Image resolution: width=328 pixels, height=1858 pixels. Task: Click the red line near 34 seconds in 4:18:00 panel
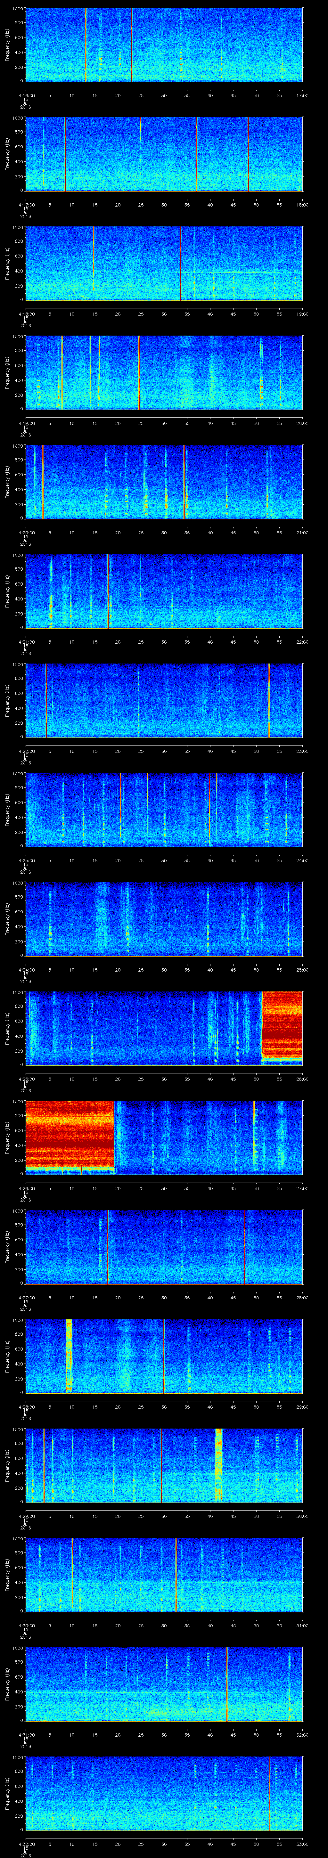[x=180, y=263]
